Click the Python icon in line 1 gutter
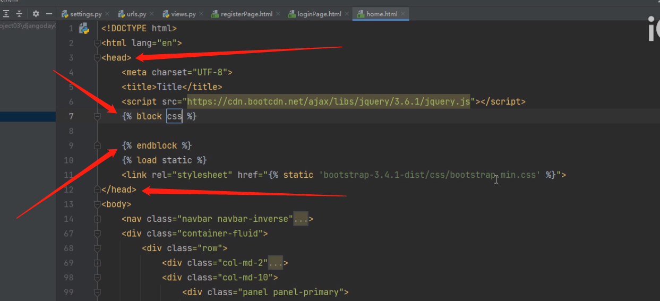The height and width of the screenshot is (301, 660). (84, 29)
